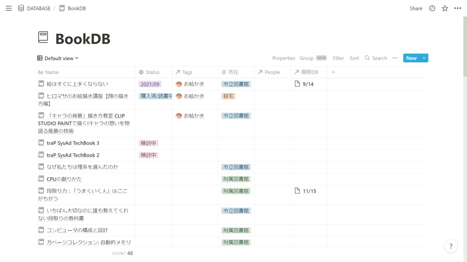Click book icon of traP SysAd TechBook 2
The image size is (467, 262).
coord(41,154)
